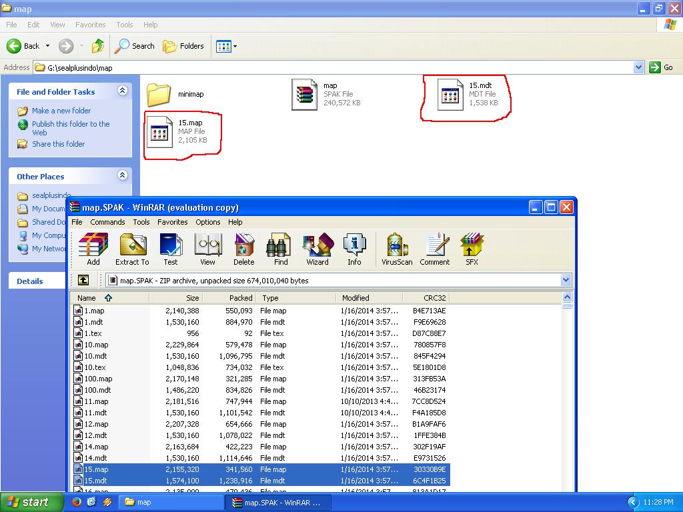The width and height of the screenshot is (683, 512).
Task: Select 14.map row in archive
Action: (x=261, y=447)
